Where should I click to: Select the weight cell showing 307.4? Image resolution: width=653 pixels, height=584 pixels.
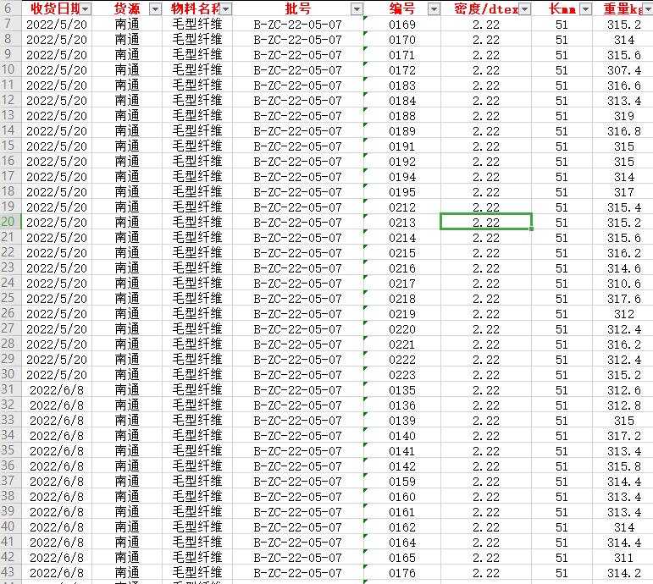click(623, 70)
